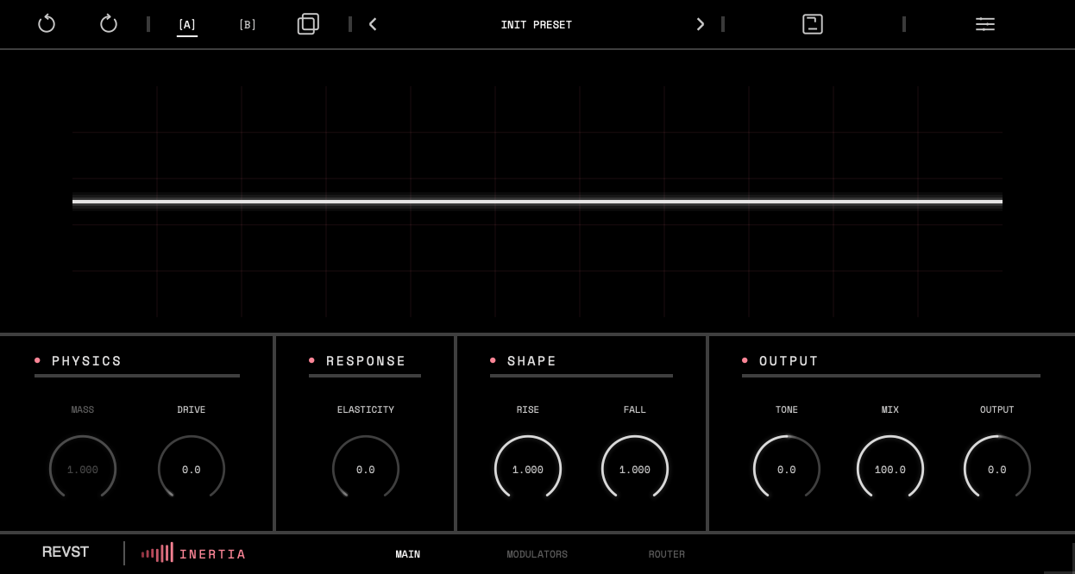This screenshot has height=574, width=1075.
Task: Click the PHYSICS section title
Action: pyautogui.click(x=87, y=361)
